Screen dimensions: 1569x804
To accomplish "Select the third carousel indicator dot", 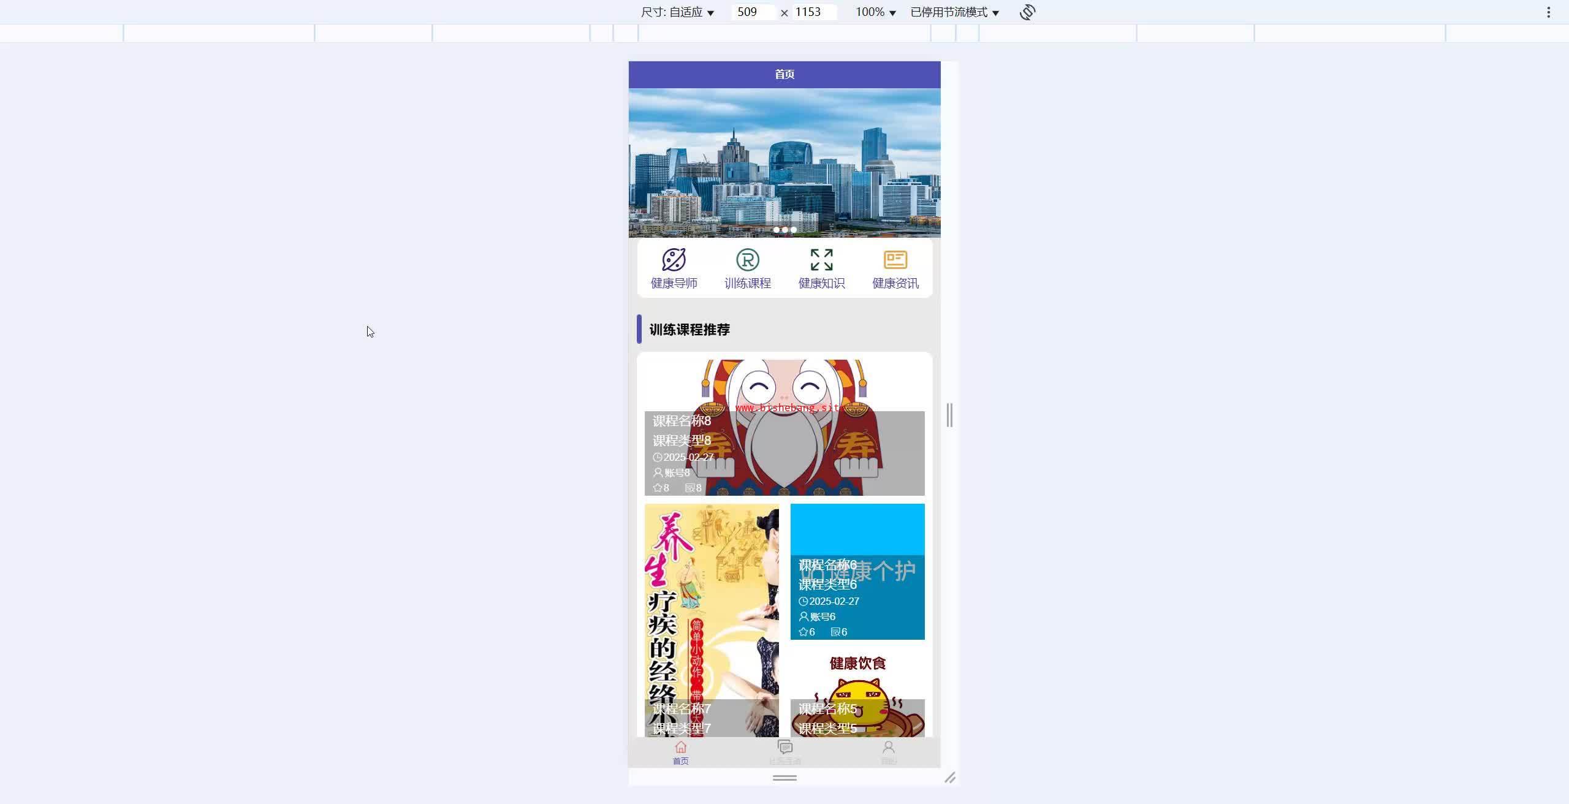I will click(x=794, y=230).
